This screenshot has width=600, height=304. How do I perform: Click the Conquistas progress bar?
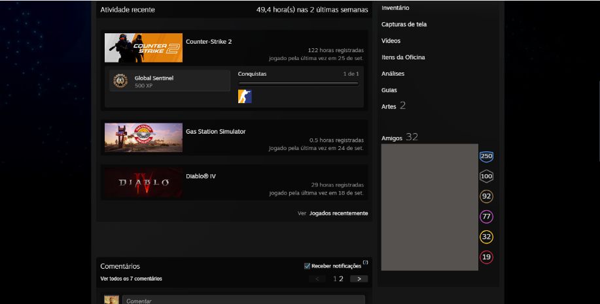[298, 83]
